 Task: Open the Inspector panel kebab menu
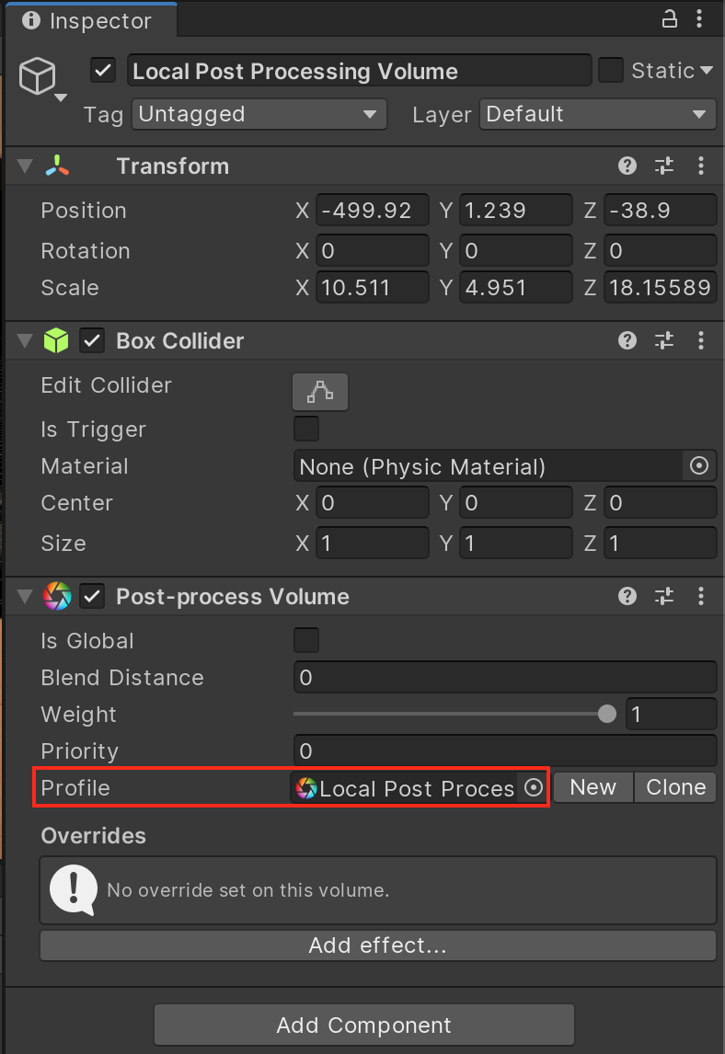click(x=702, y=19)
